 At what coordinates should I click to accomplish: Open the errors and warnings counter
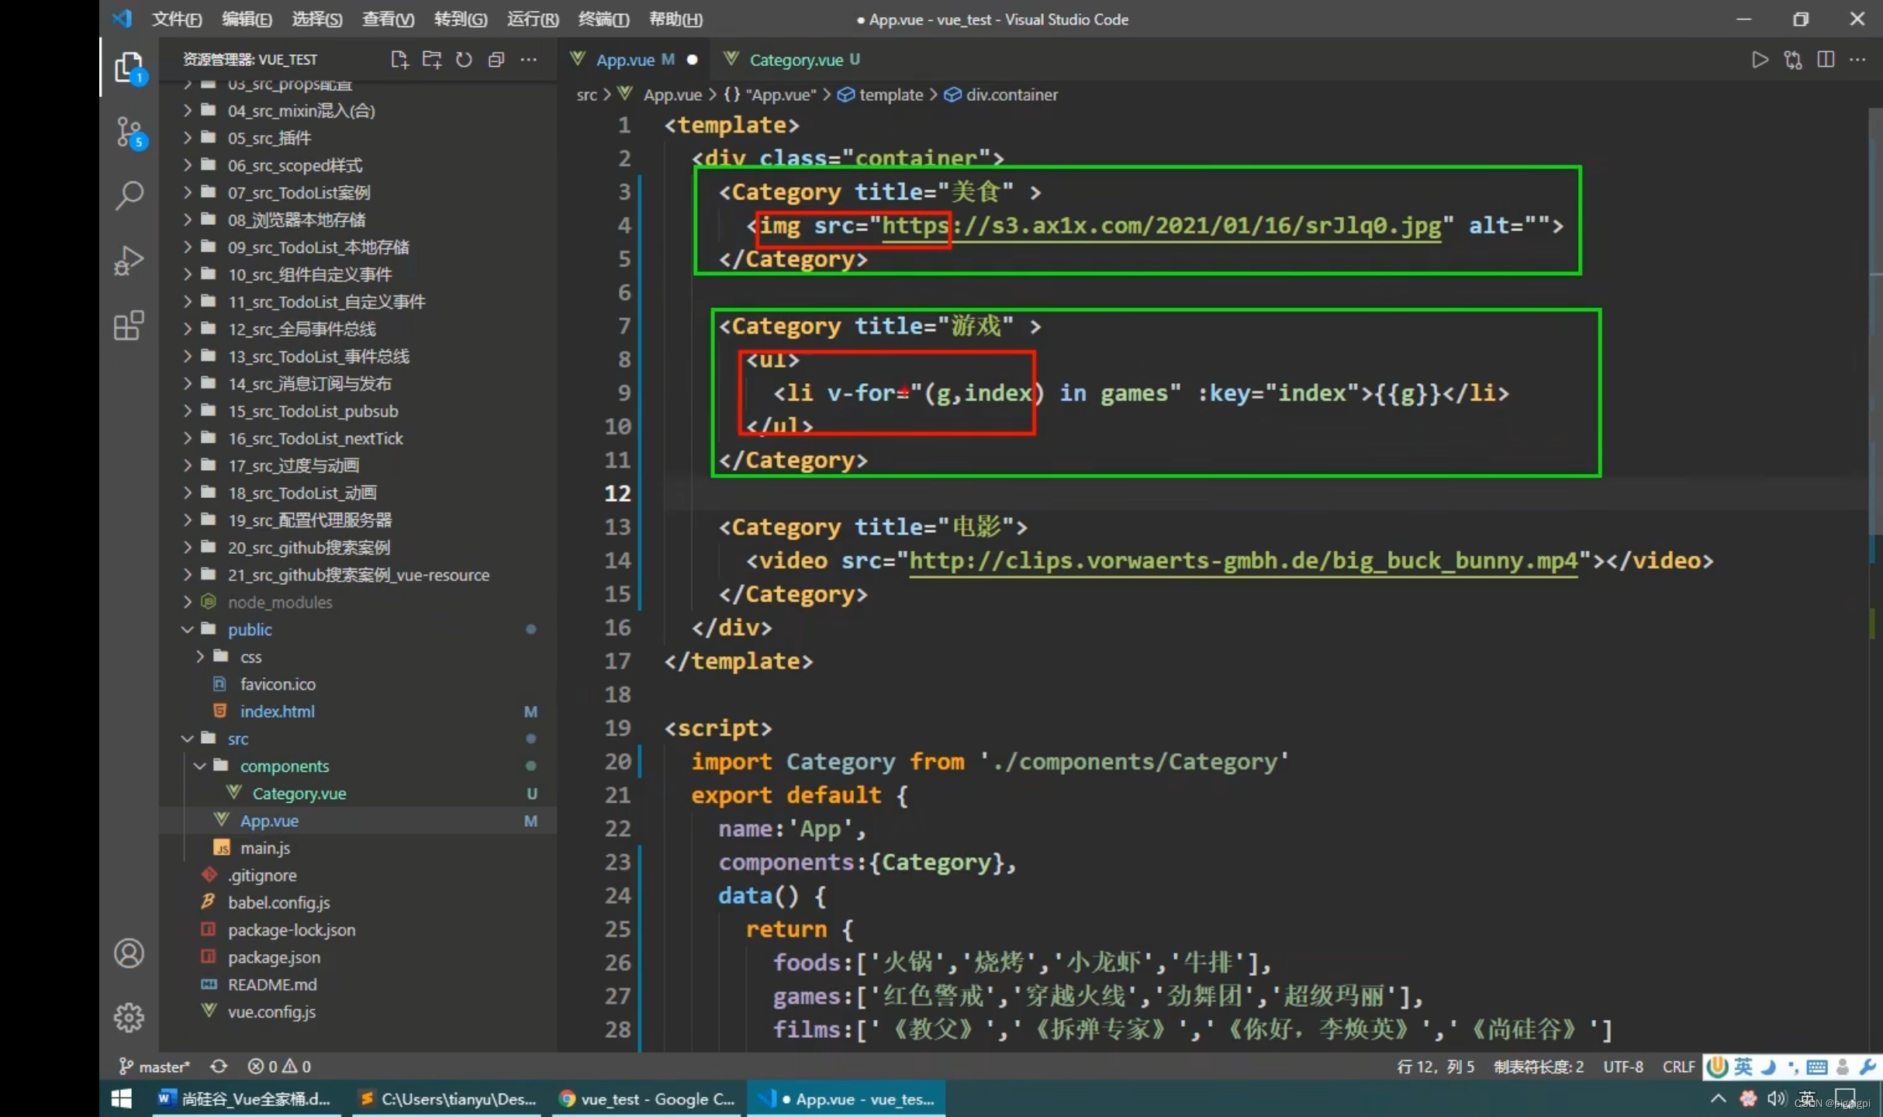279,1067
